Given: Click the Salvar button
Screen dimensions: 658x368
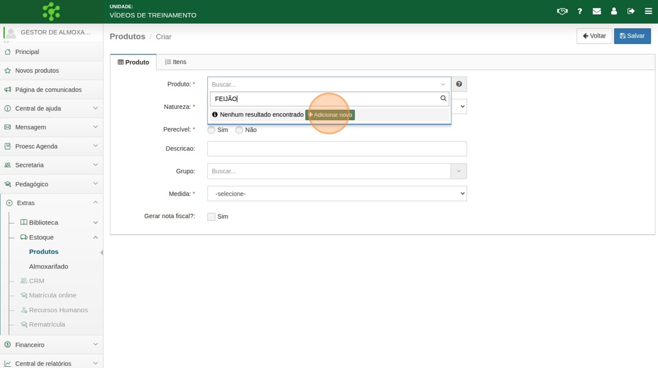Looking at the screenshot, I should (x=632, y=36).
